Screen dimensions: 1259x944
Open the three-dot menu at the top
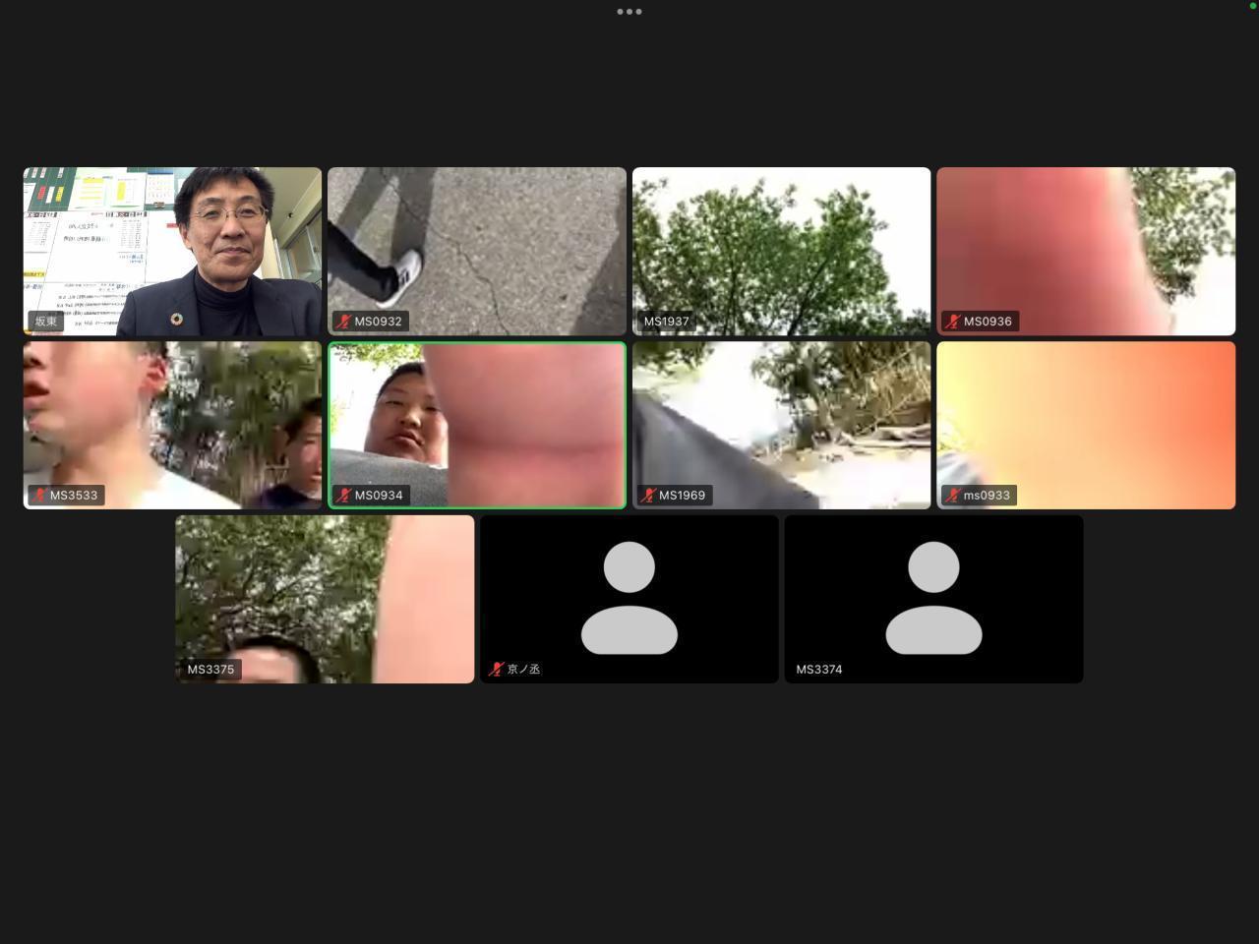(629, 12)
